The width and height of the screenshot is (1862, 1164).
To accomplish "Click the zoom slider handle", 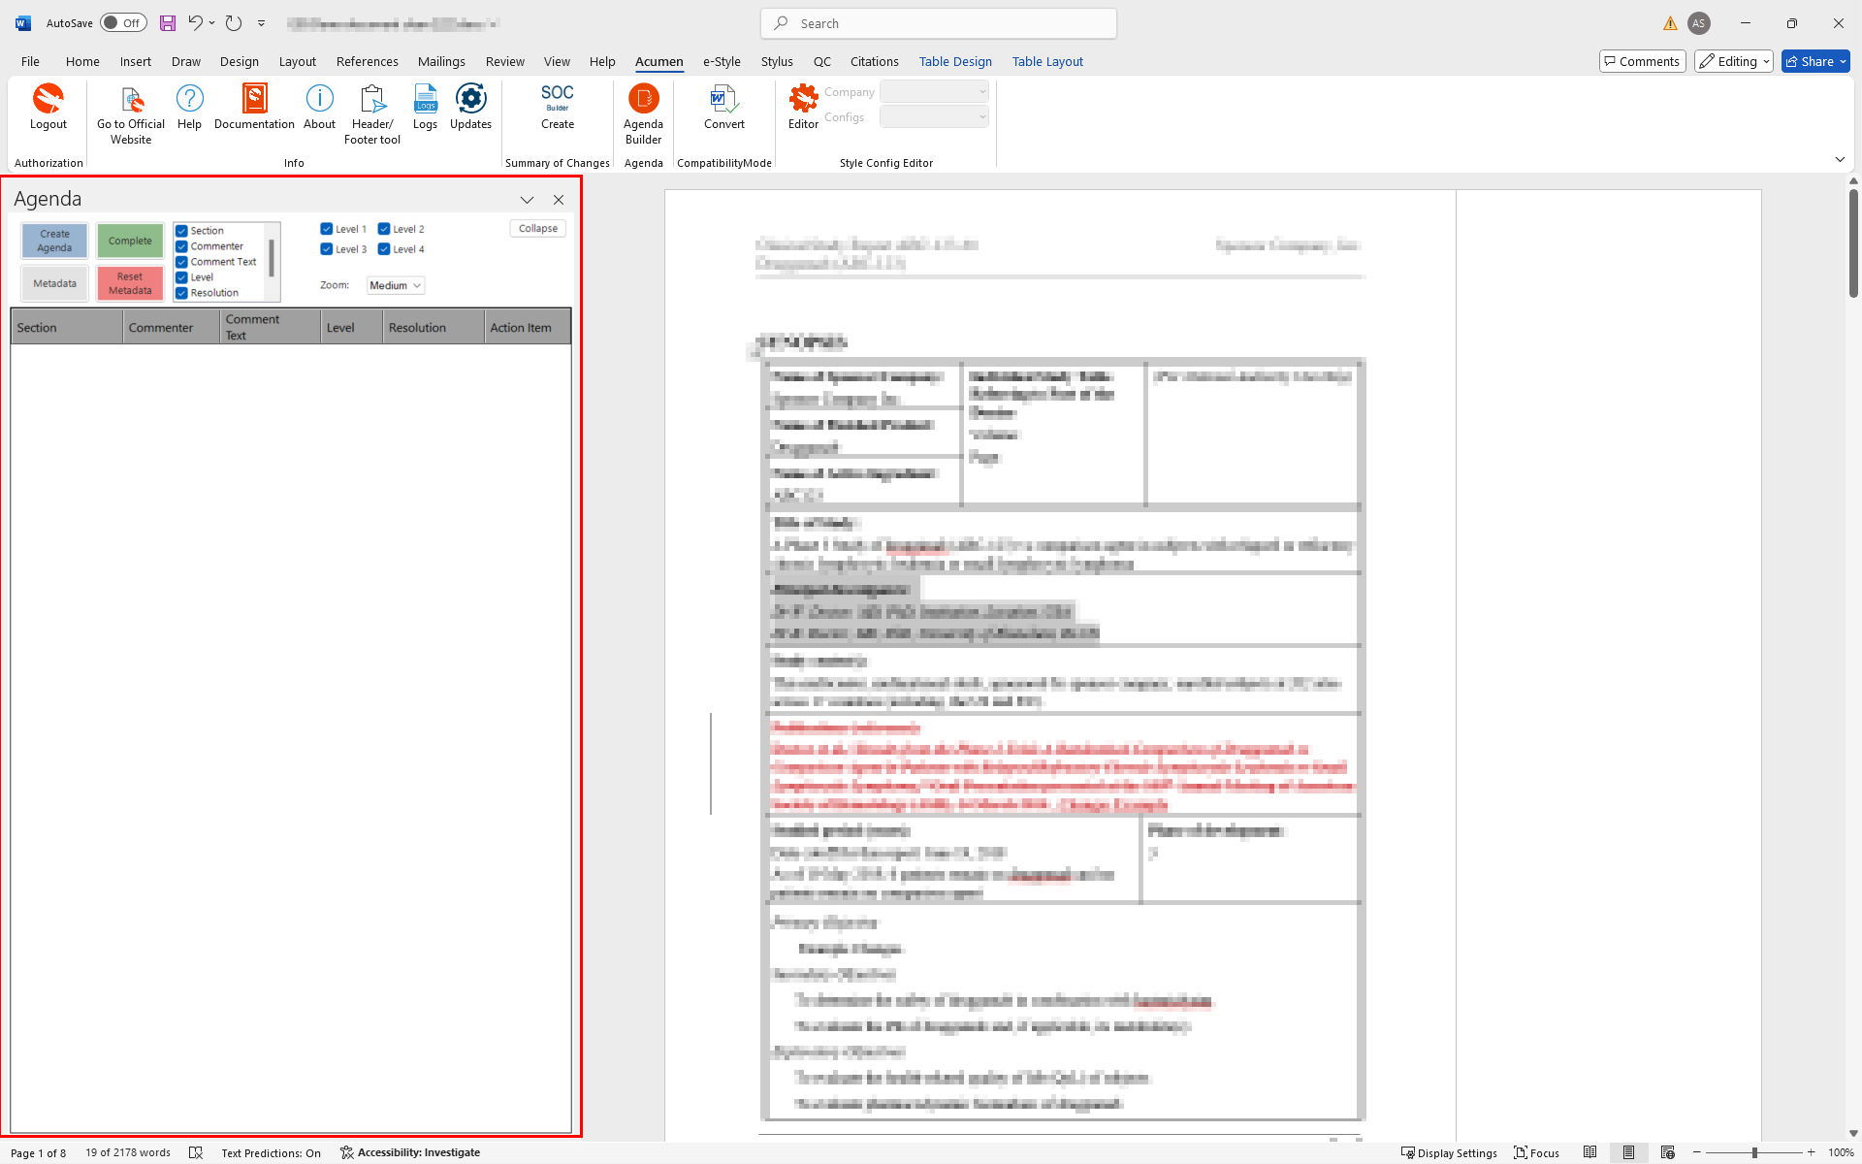I will tap(1754, 1152).
